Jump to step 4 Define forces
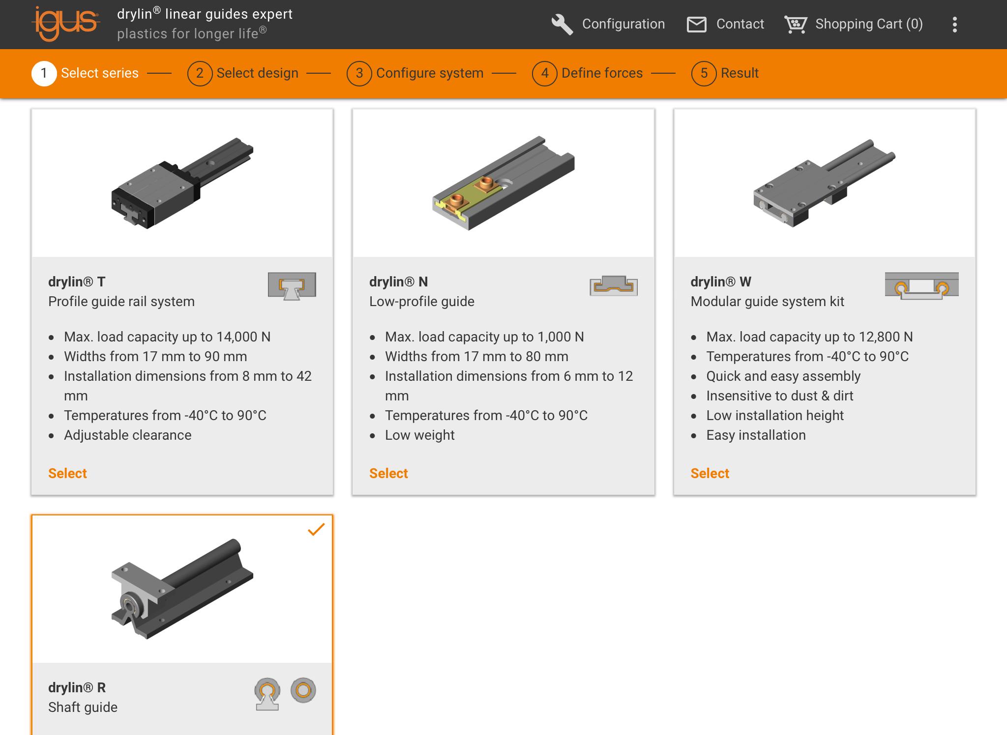 (x=587, y=73)
